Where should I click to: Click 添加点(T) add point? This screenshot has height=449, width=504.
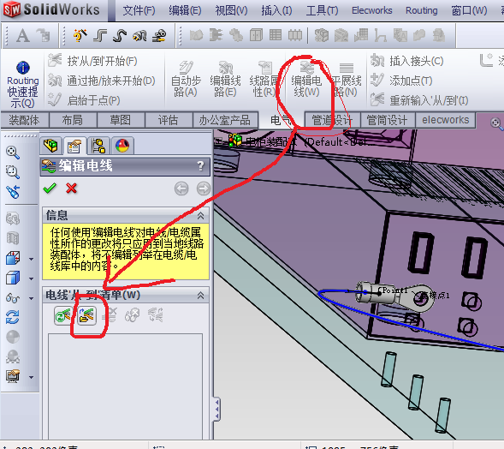tap(401, 81)
